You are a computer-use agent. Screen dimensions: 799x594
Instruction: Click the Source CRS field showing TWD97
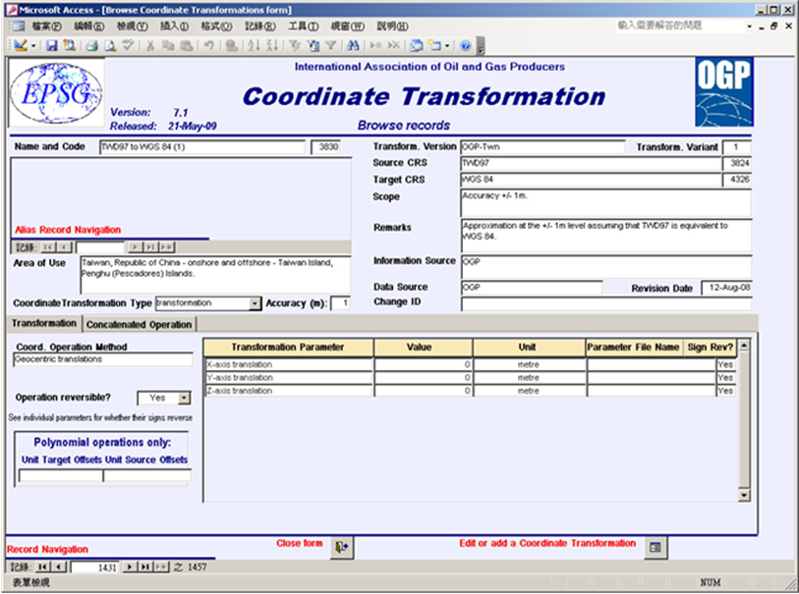click(591, 163)
